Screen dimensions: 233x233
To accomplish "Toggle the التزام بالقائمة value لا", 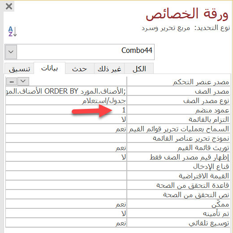I will [x=66, y=120].
